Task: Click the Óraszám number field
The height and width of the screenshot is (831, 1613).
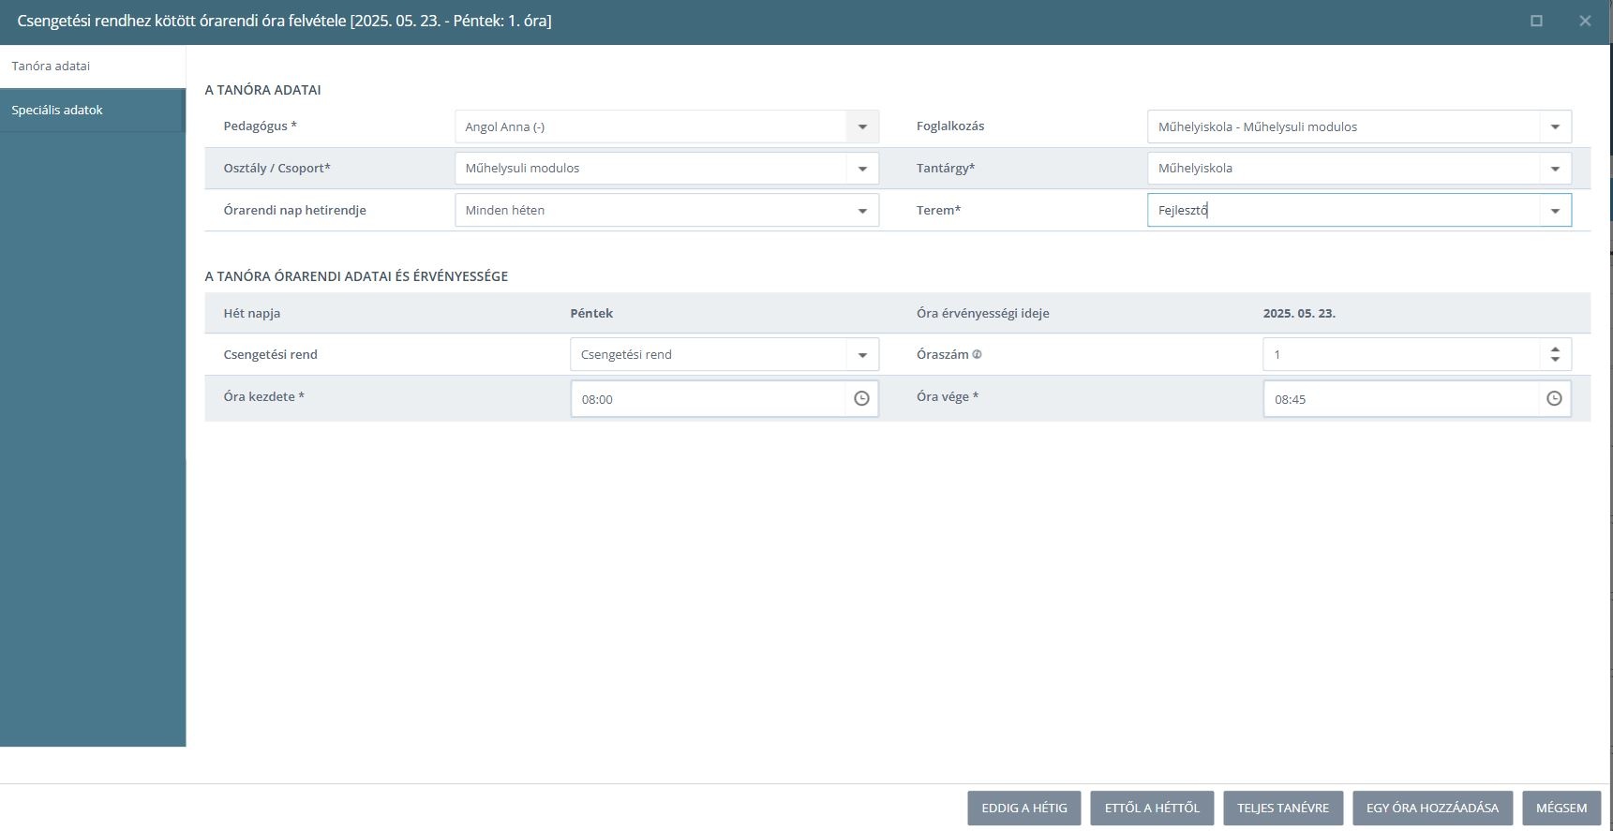Action: pos(1401,355)
